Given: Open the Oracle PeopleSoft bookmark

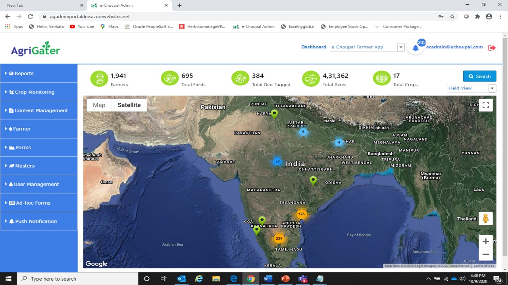Looking at the screenshot, I should coord(149,27).
